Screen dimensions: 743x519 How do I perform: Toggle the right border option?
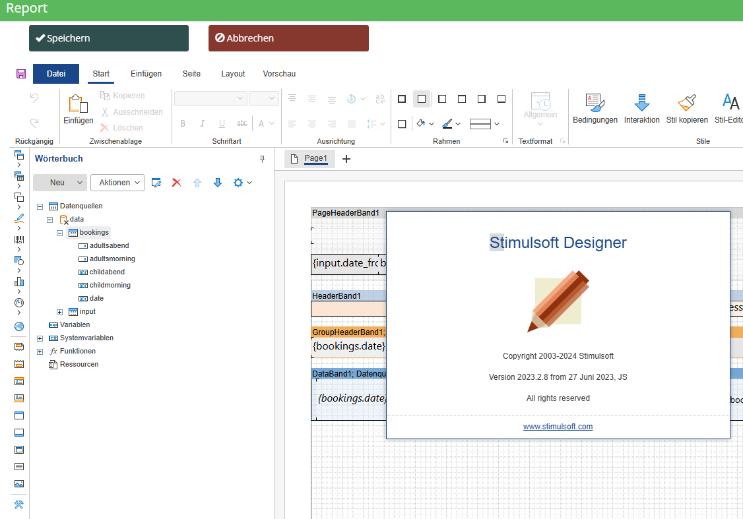click(482, 99)
